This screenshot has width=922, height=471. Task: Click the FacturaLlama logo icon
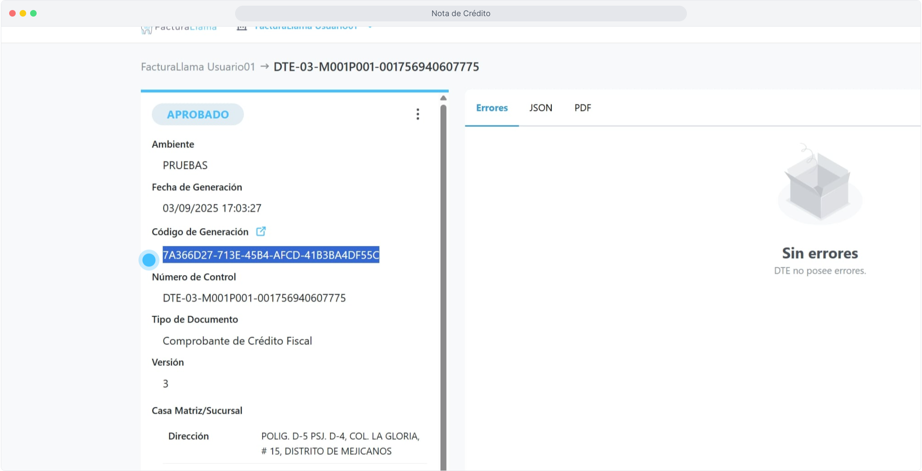coord(147,30)
